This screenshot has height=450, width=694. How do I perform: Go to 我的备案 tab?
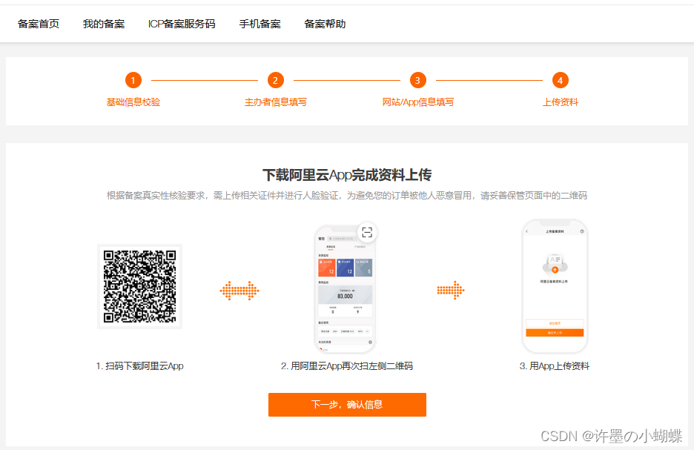104,24
